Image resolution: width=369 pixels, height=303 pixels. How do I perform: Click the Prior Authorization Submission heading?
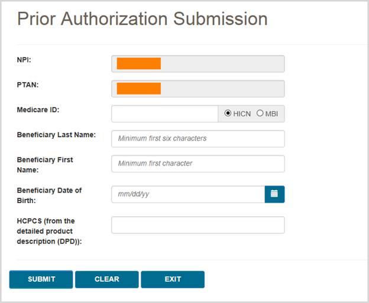(x=142, y=19)
